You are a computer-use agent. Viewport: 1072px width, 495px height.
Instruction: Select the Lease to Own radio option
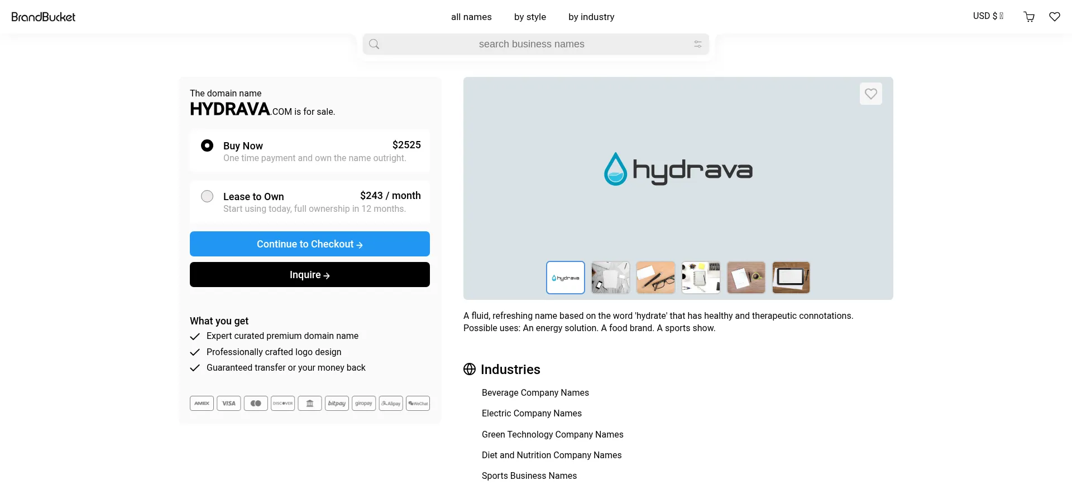point(207,196)
